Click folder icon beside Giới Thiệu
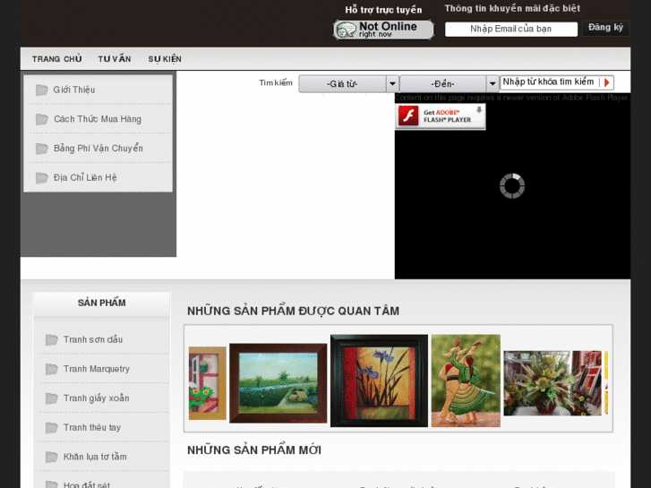This screenshot has width=651, height=488. 41,90
